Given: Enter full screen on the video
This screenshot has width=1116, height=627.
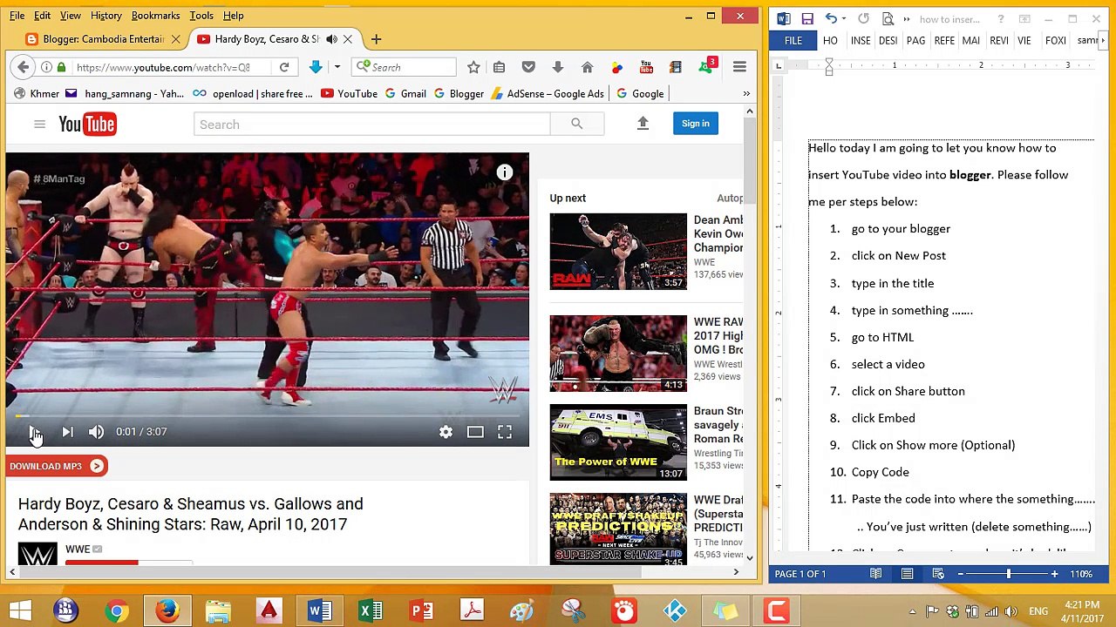Looking at the screenshot, I should 505,432.
